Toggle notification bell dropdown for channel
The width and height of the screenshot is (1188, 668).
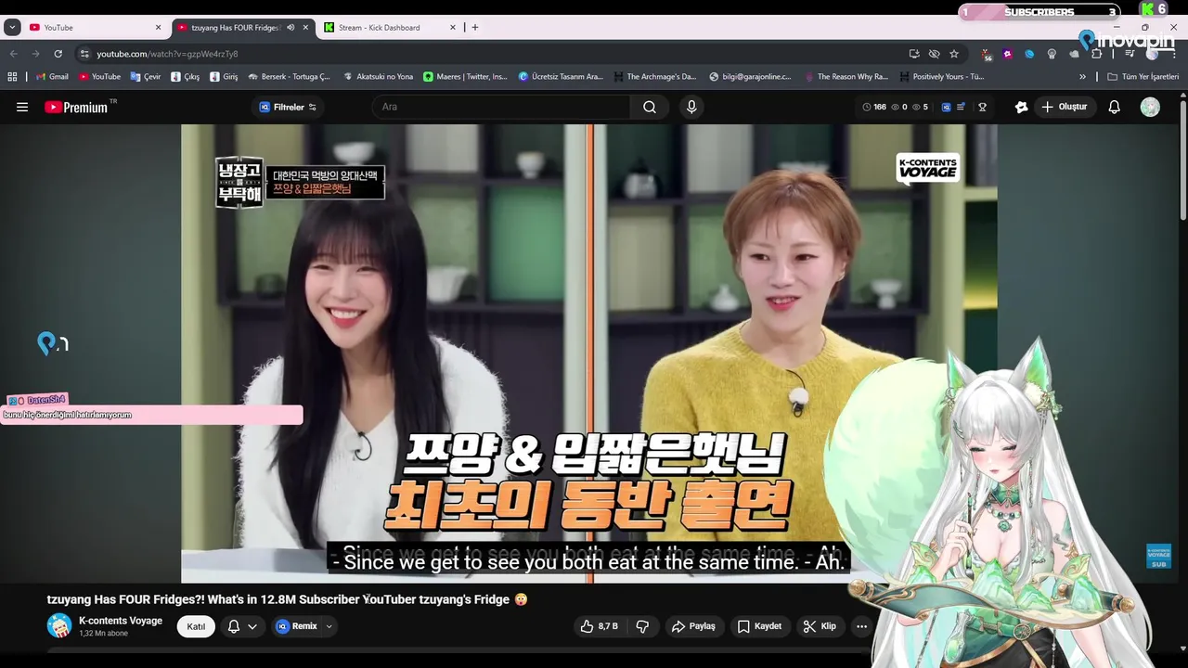coord(241,626)
